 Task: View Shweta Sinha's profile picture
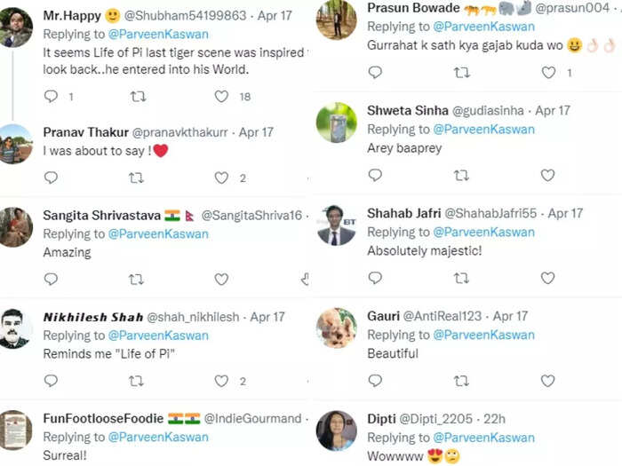click(337, 122)
